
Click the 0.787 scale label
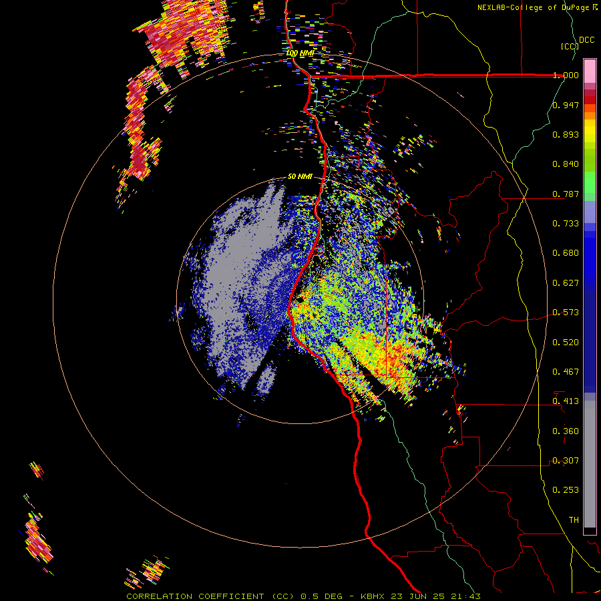click(x=566, y=194)
